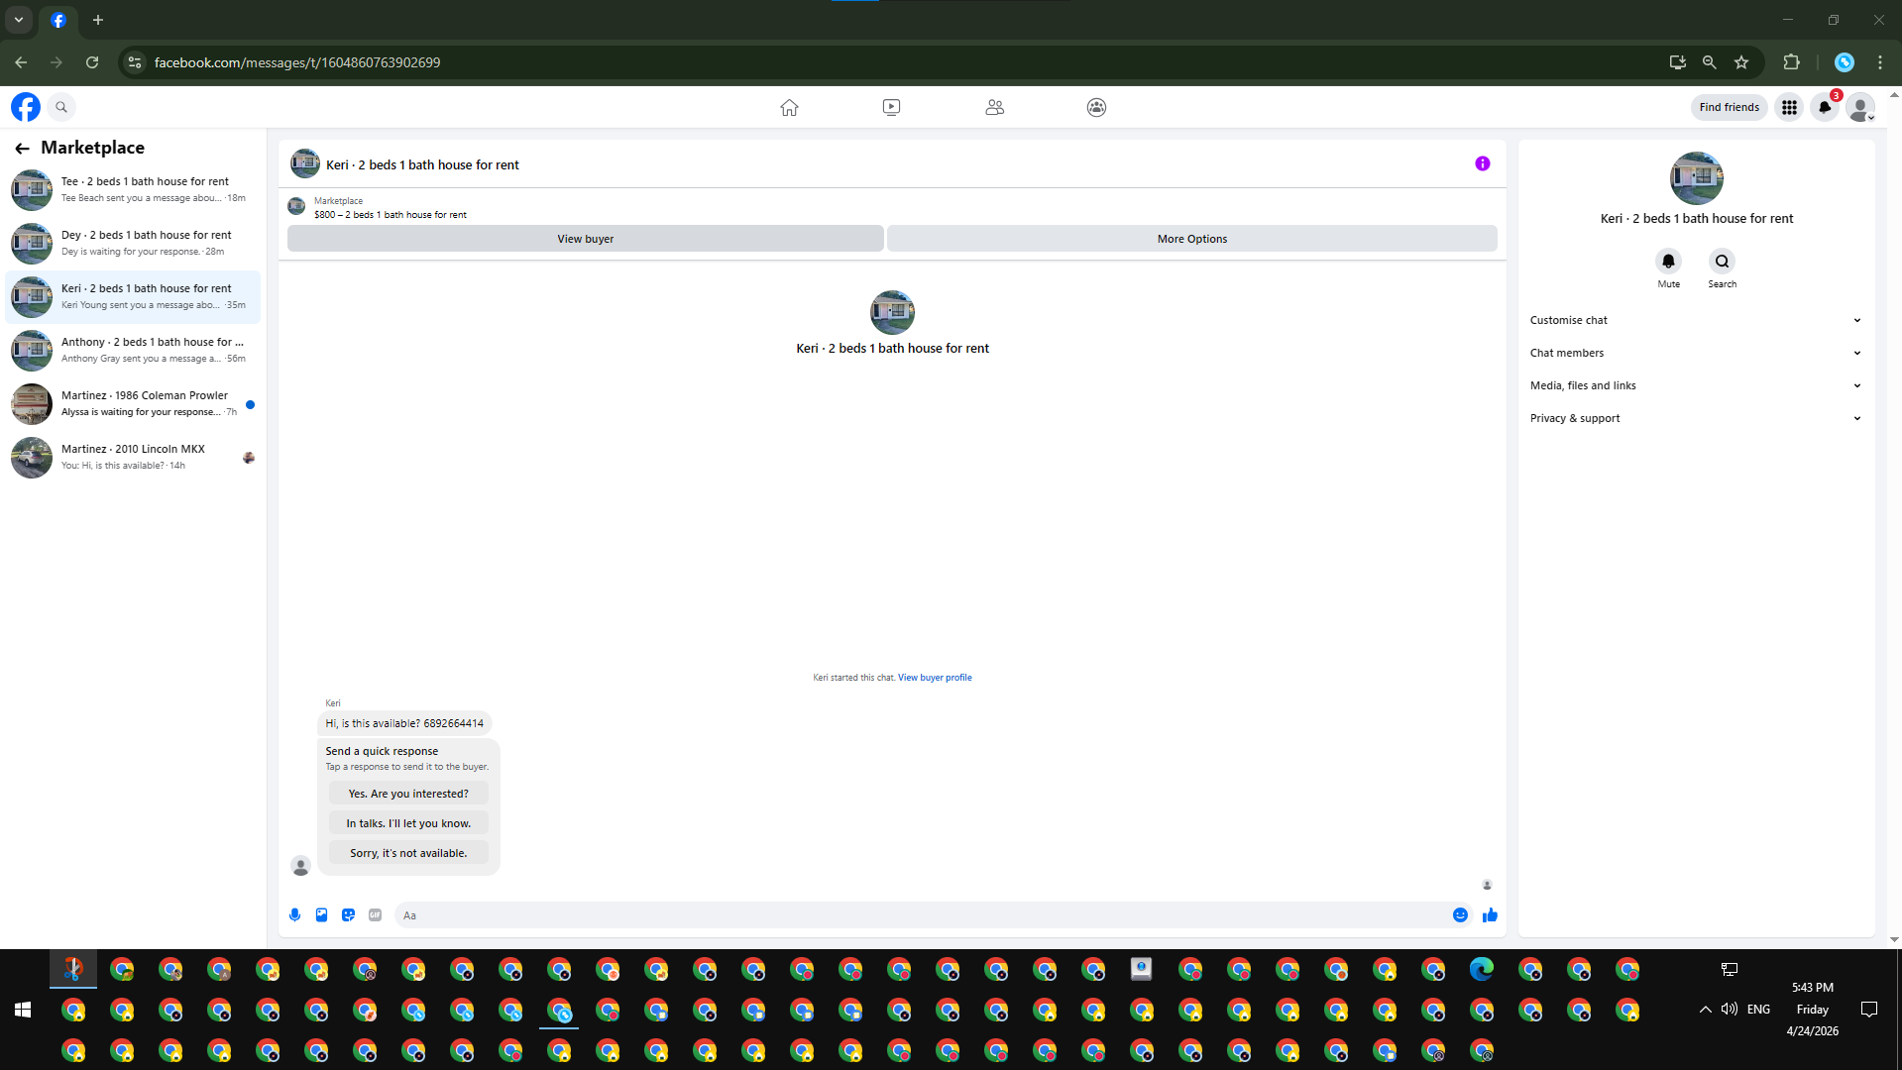Send quick reply 'Yes. Are you interested?'
The height and width of the screenshot is (1070, 1902).
click(x=408, y=794)
